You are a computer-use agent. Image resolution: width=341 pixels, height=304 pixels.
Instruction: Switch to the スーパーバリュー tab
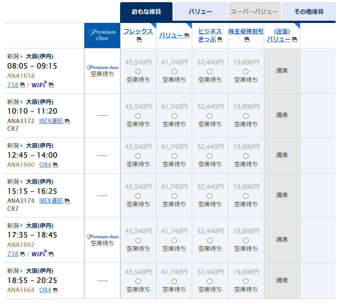pyautogui.click(x=254, y=12)
